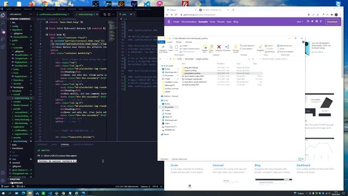The image size is (348, 196).
Task: Click Blog link in Bootstrap navbar
Action: coord(235,22)
